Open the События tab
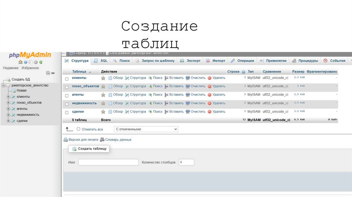 334,61
